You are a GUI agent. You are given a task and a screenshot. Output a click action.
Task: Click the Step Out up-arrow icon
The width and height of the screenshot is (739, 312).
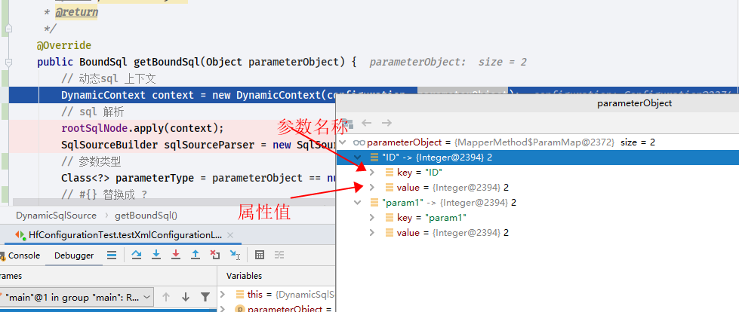pos(195,255)
